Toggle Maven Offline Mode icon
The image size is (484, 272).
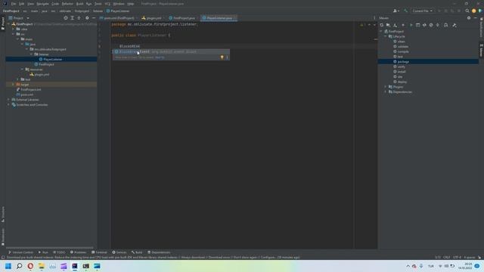pos(424,25)
